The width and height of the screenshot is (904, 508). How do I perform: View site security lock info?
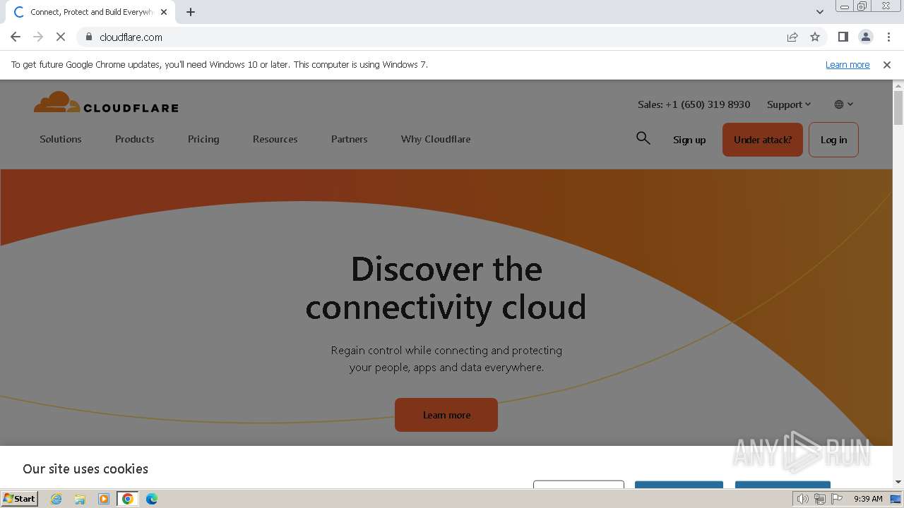pos(89,37)
